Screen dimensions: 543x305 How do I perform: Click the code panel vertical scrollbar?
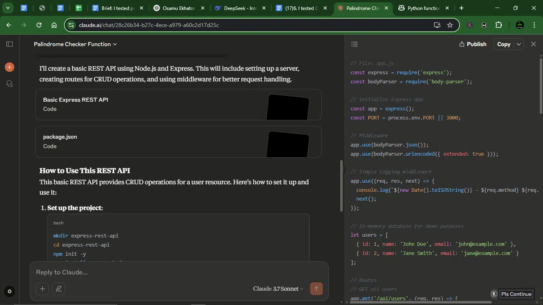[x=541, y=85]
